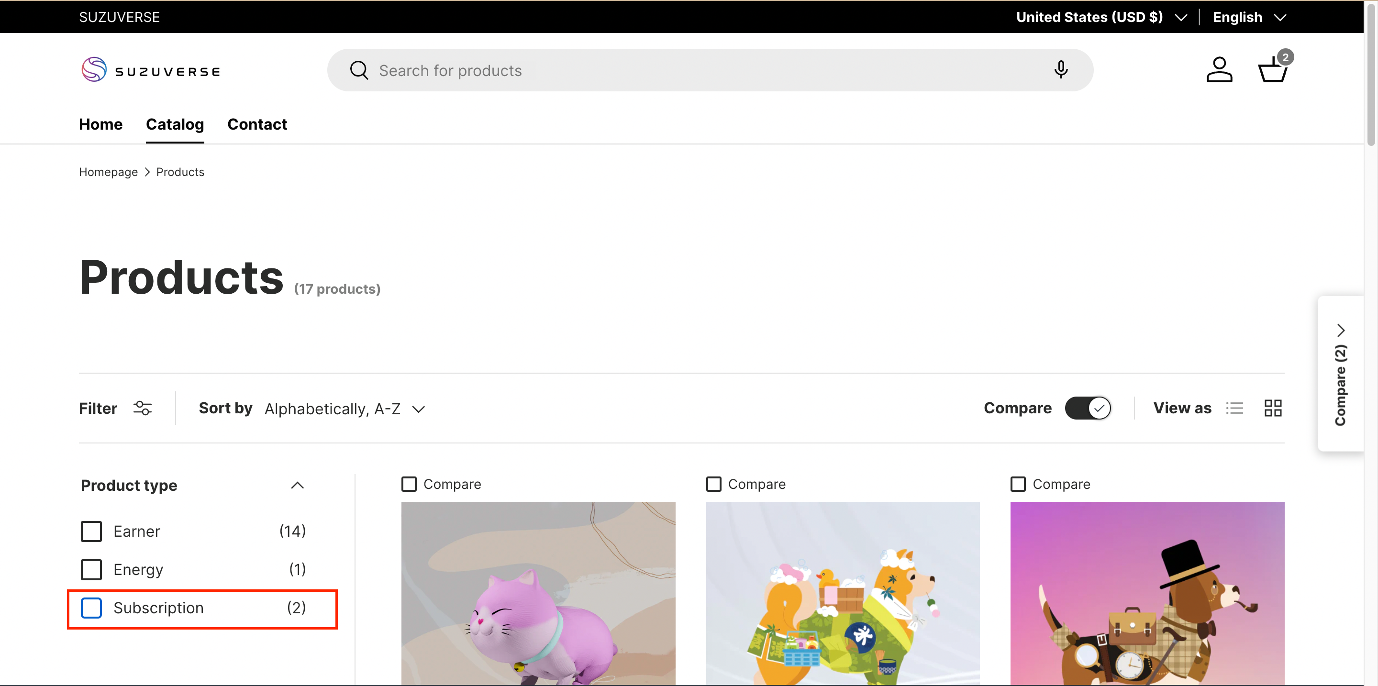The width and height of the screenshot is (1378, 686).
Task: Click the microphone voice search icon
Action: (x=1060, y=70)
